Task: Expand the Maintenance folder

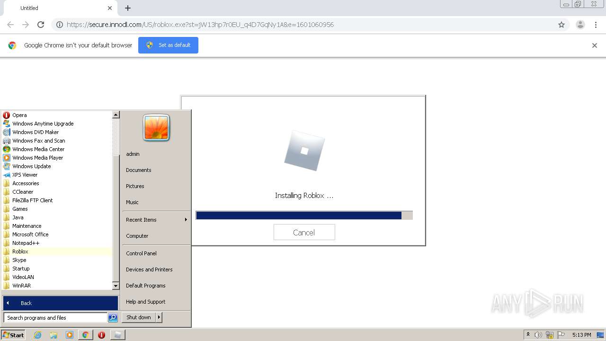Action: tap(57, 226)
